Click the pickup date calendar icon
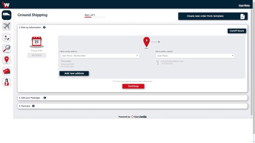Viewport: 255px width, 143px height. (x=37, y=42)
